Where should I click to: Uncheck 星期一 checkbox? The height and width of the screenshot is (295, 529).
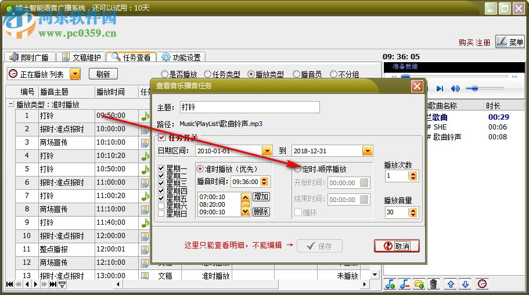coord(161,168)
